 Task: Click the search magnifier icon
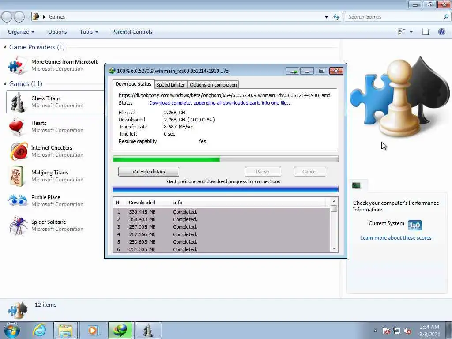446,17
